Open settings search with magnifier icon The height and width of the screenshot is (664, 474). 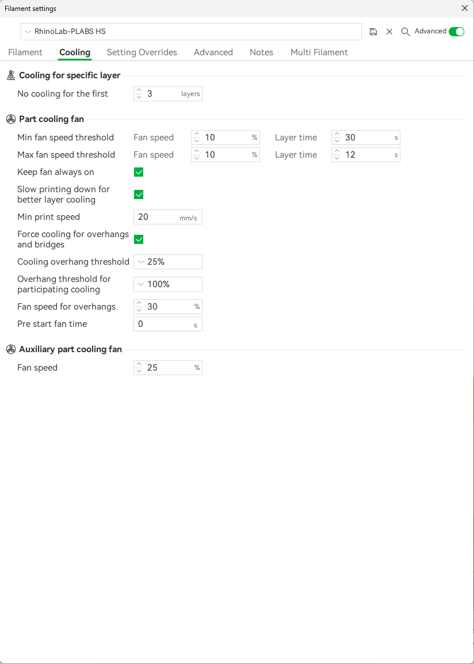(x=406, y=32)
